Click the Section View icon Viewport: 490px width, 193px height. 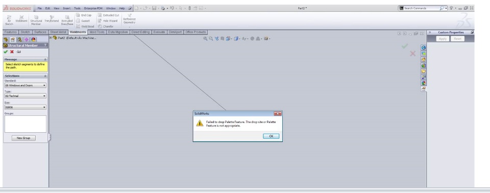coord(222,39)
